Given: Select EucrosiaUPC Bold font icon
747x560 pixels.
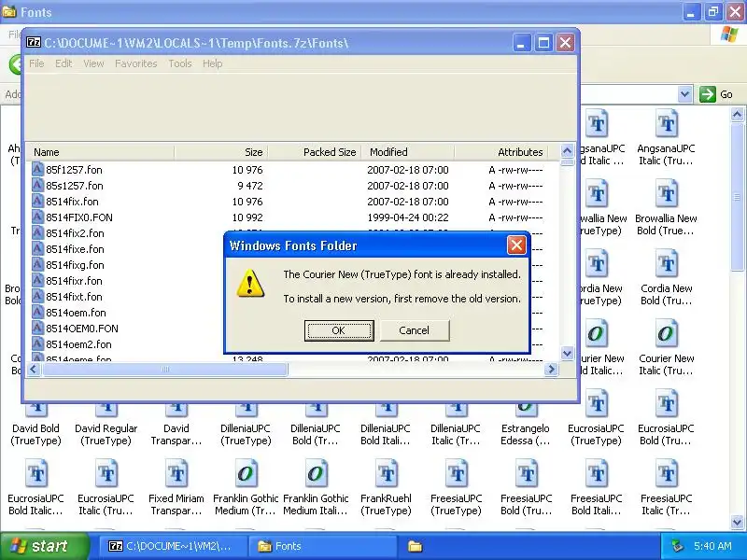Looking at the screenshot, I should point(666,404).
